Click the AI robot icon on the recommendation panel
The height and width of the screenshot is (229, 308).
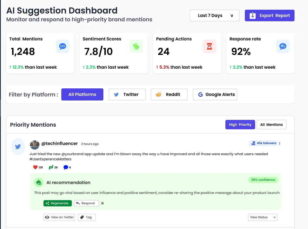tap(39, 182)
